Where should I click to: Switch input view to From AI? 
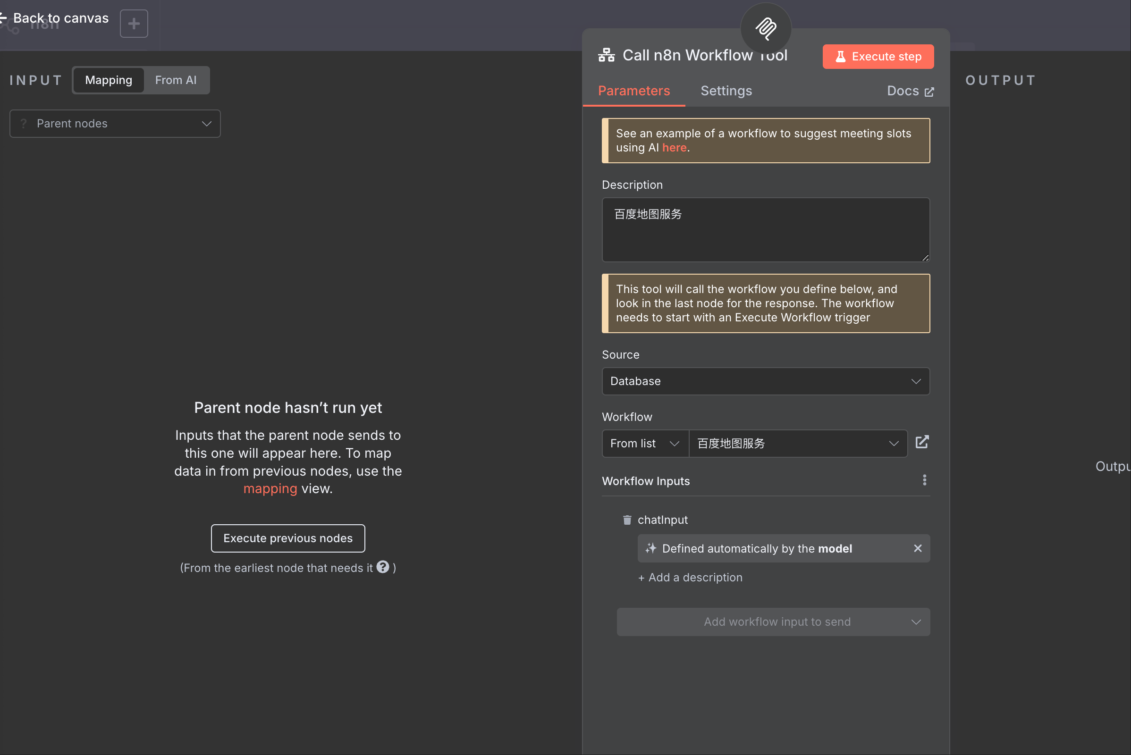tap(176, 80)
